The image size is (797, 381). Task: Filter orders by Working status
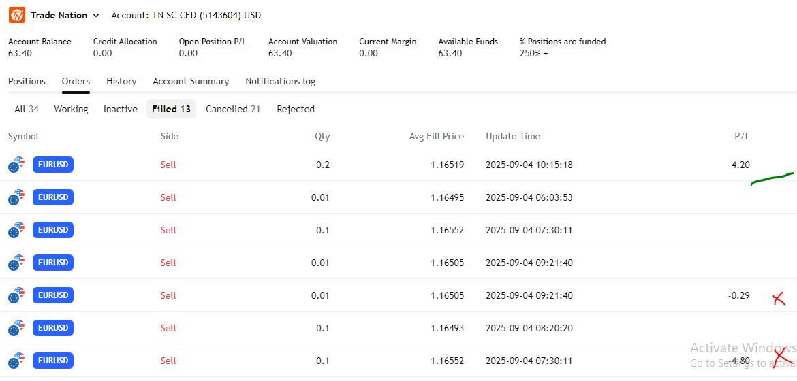(x=71, y=109)
